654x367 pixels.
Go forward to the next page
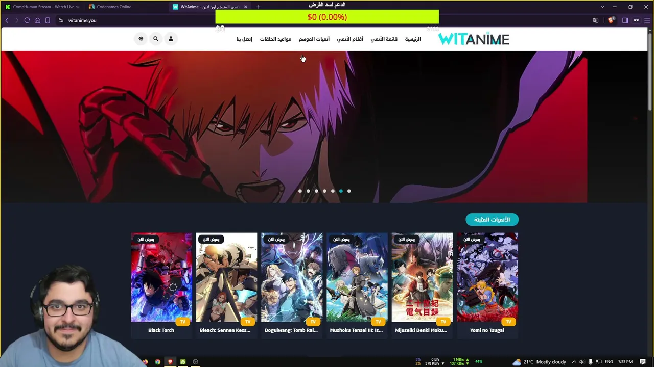coord(17,20)
